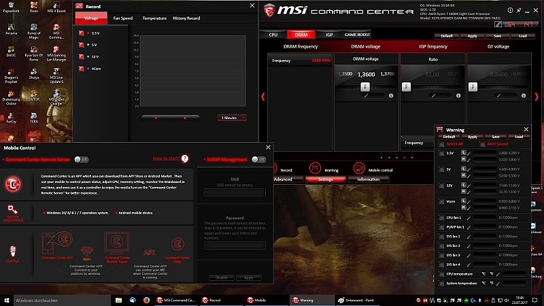Open the How to start? link

[x=166, y=158]
